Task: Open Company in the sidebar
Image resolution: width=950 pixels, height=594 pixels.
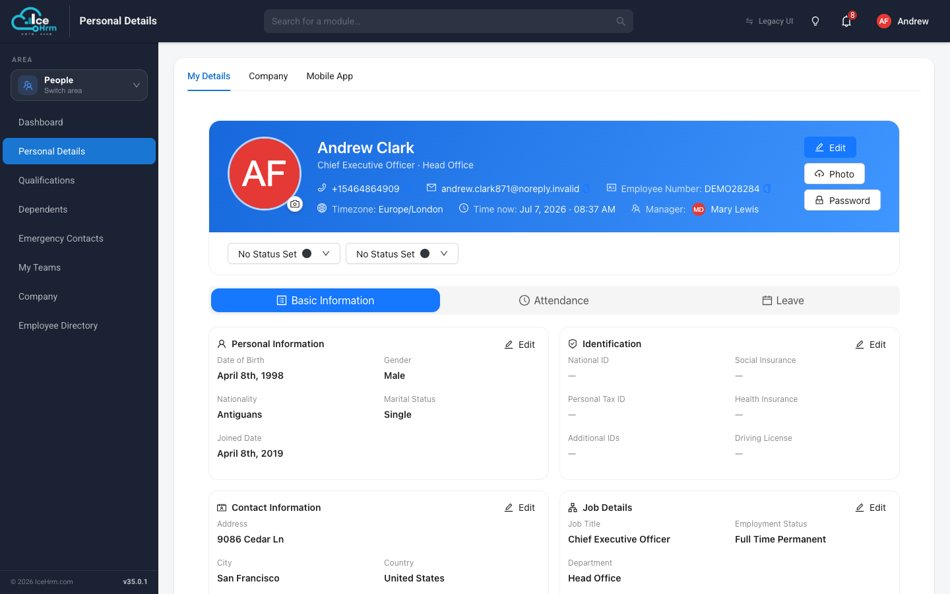Action: tap(79, 296)
